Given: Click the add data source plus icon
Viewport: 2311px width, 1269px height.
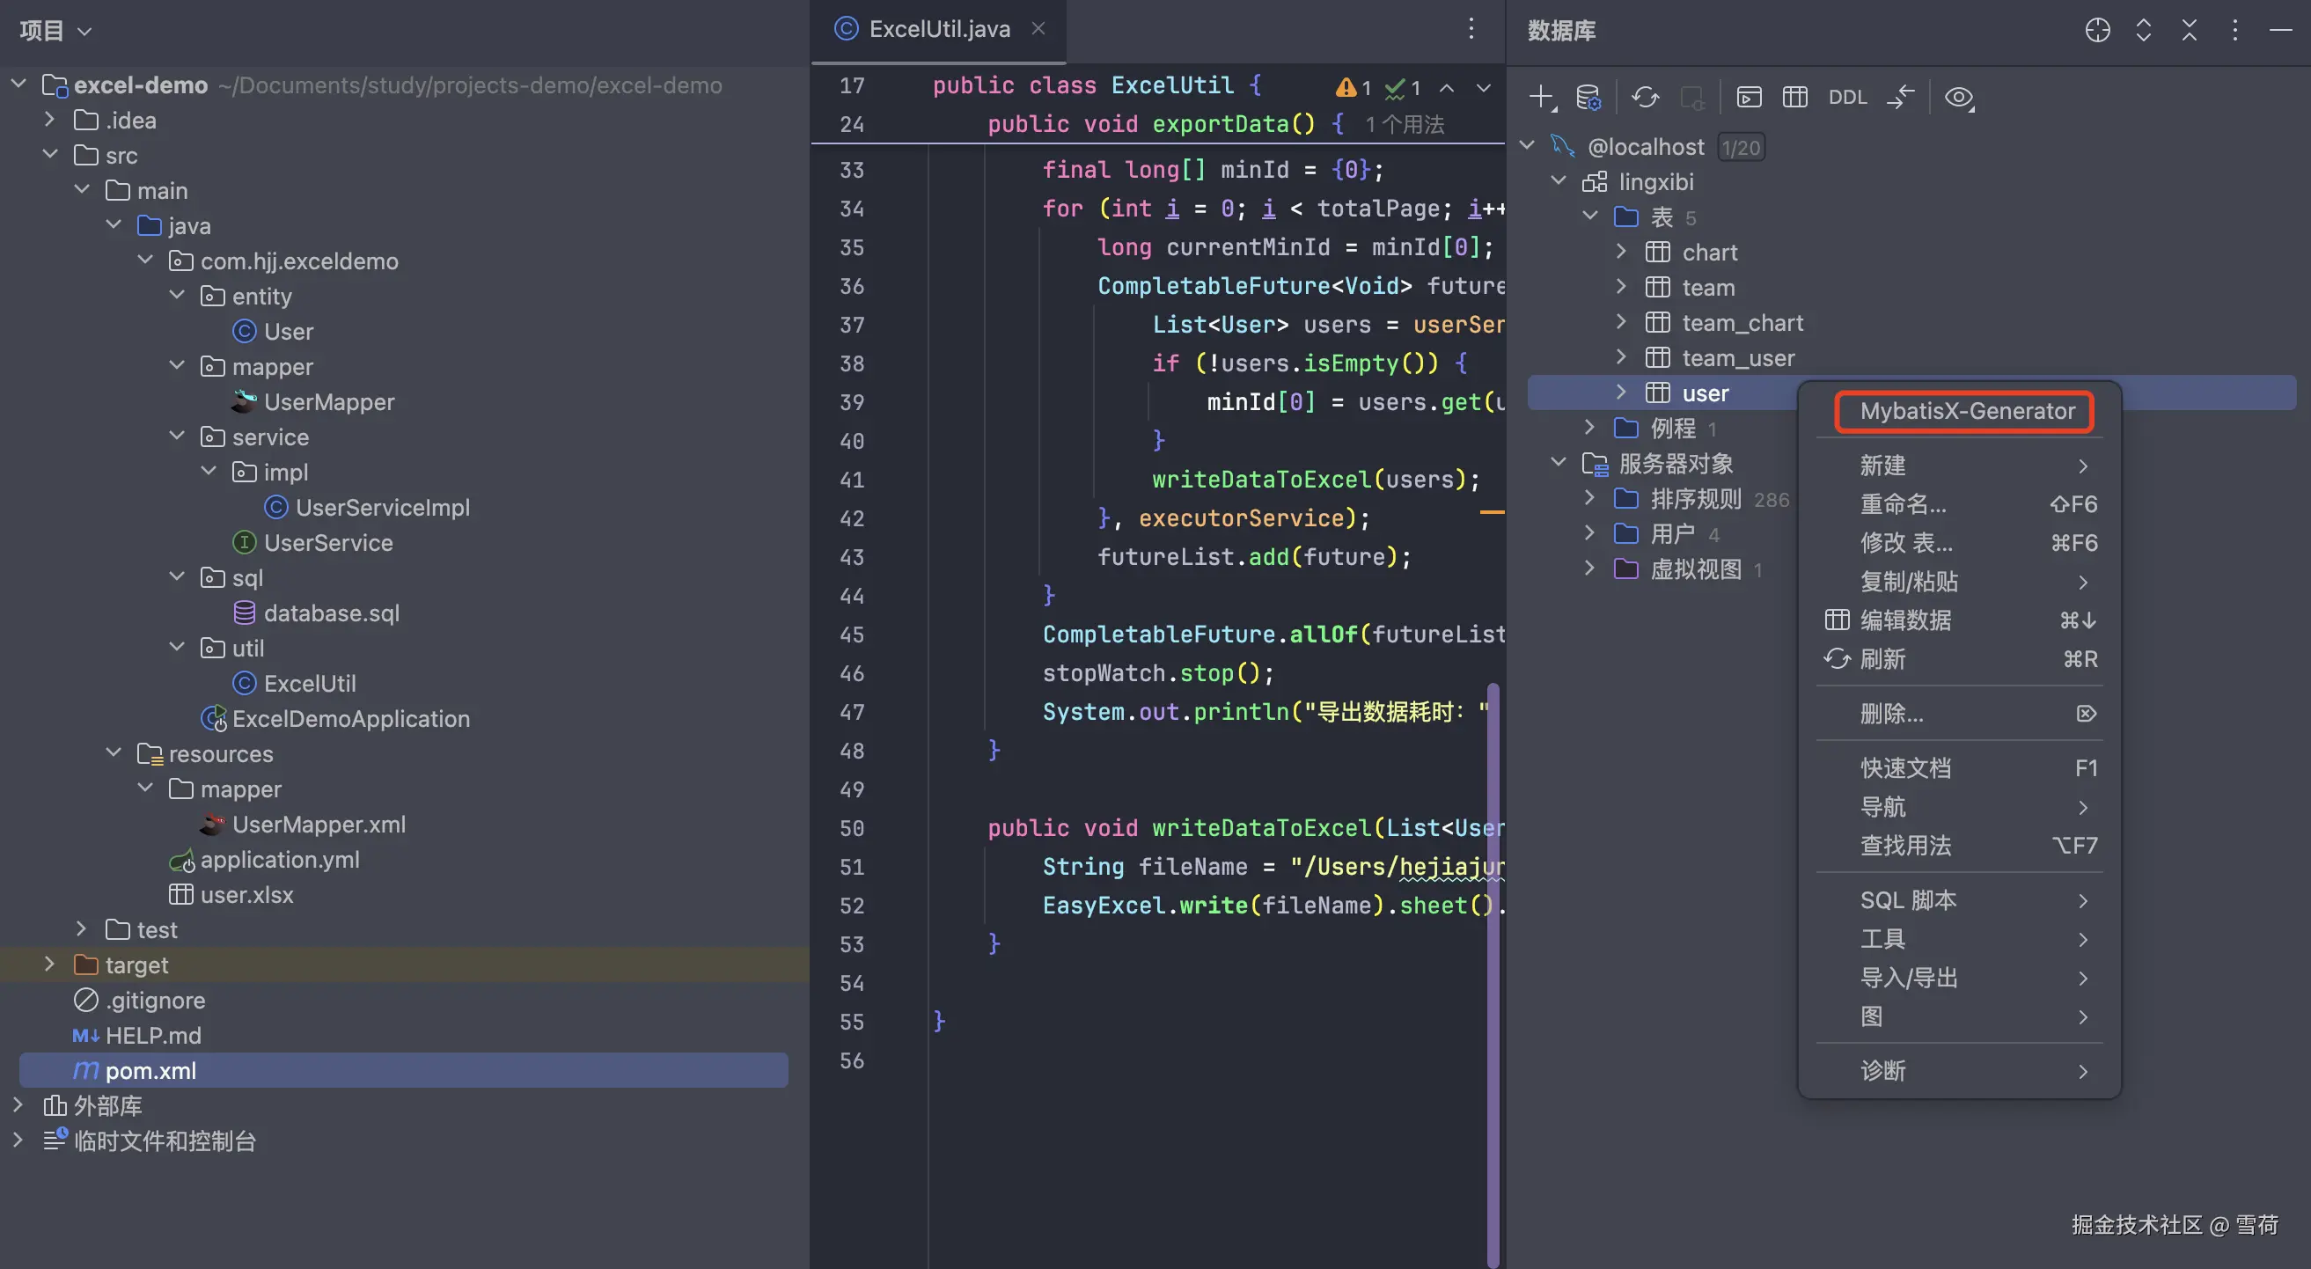Looking at the screenshot, I should pos(1540,97).
